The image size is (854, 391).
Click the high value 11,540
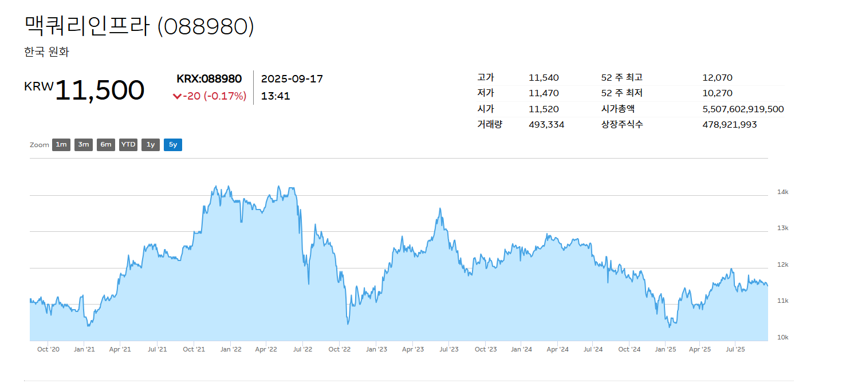[544, 78]
